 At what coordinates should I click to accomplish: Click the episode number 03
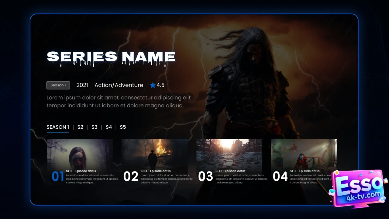tap(205, 176)
